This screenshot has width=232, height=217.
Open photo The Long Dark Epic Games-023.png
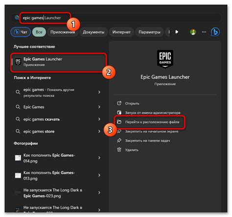[x=53, y=193]
